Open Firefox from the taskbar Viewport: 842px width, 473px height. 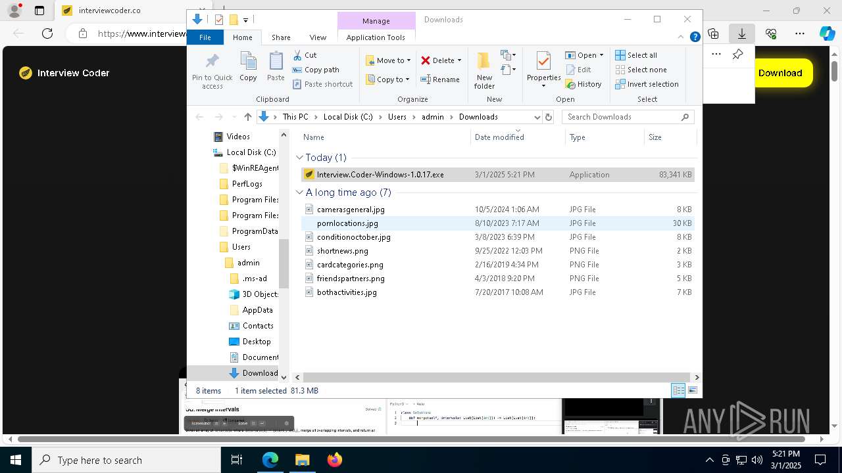334,460
